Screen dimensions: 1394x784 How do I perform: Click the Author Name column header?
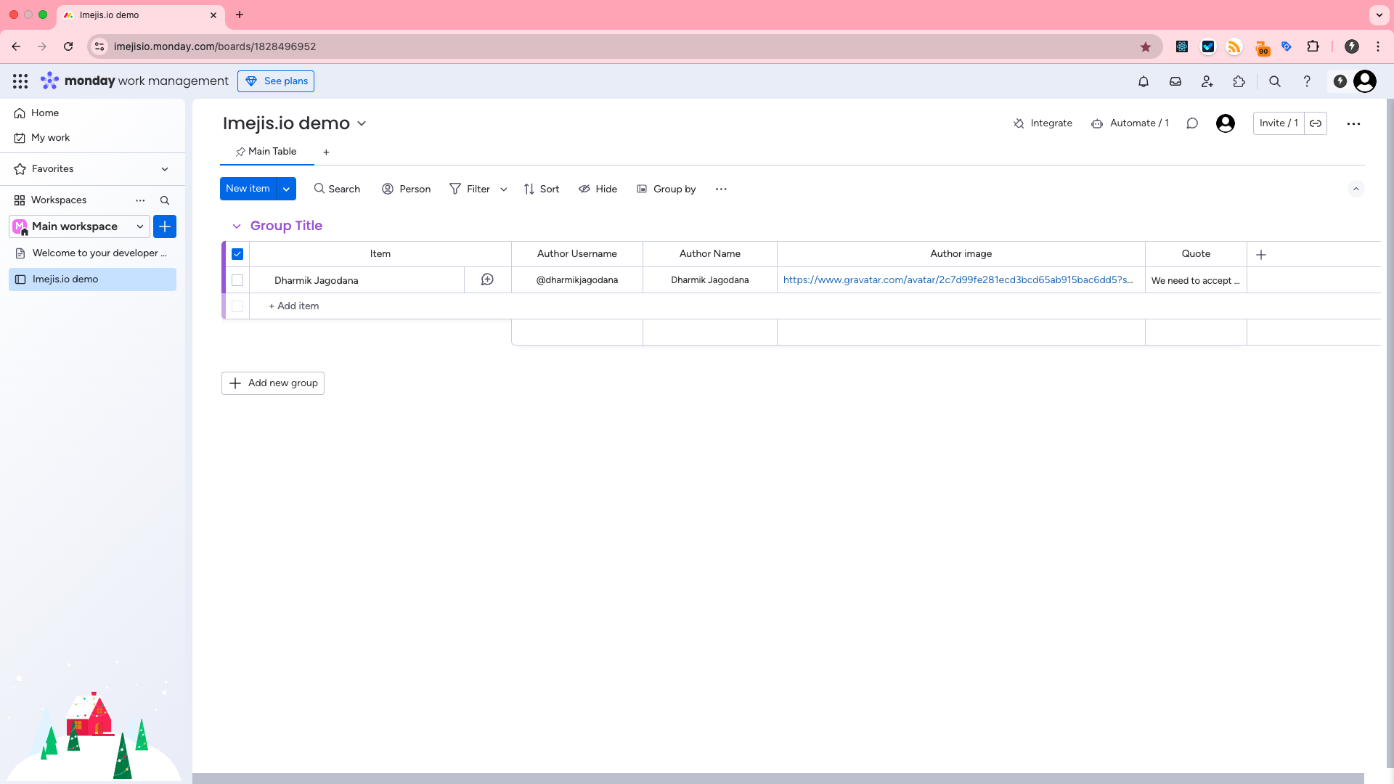(709, 254)
